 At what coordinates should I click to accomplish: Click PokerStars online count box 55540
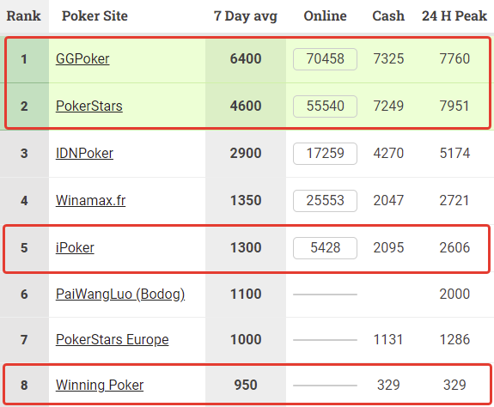(325, 106)
